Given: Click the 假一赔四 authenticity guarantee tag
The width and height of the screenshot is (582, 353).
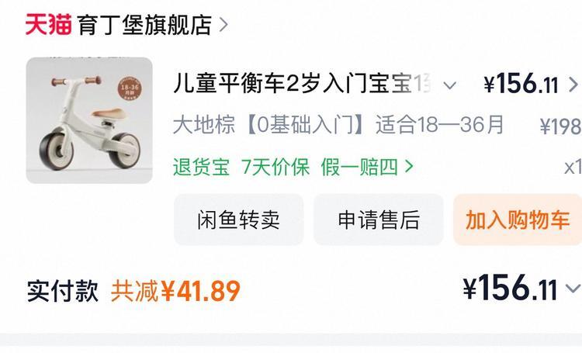Looking at the screenshot, I should [359, 167].
